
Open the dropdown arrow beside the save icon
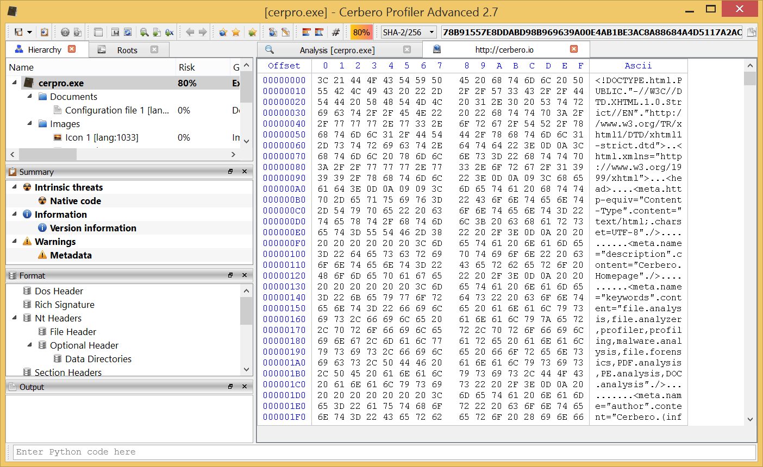(x=29, y=33)
